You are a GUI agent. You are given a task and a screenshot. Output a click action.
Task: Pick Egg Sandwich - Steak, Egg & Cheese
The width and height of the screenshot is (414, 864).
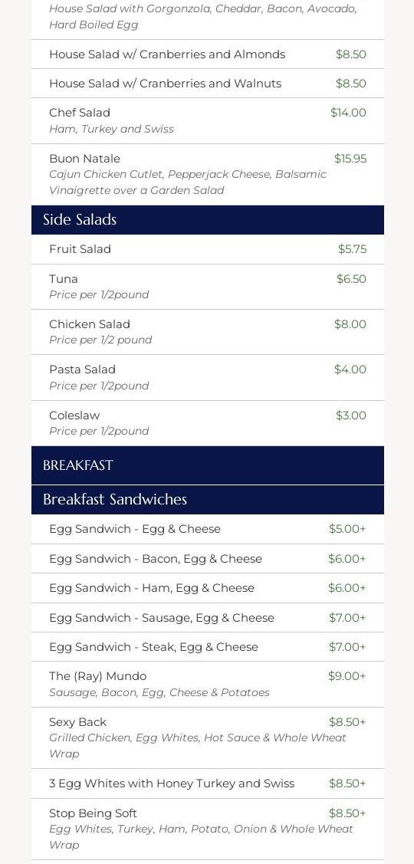coord(207,647)
